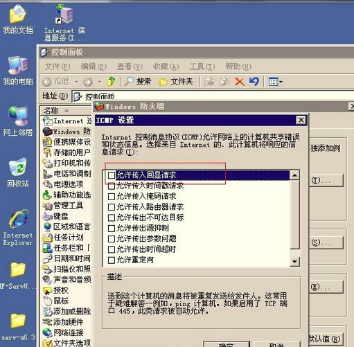Open the Forward button history dropdown arrow

tap(100, 82)
